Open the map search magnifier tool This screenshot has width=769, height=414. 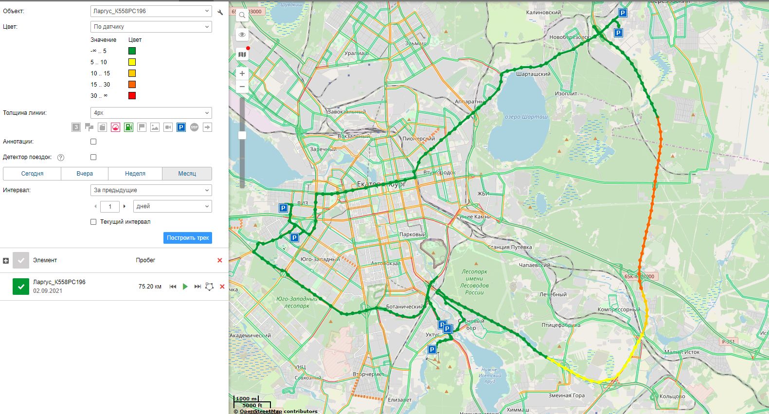[x=242, y=15]
